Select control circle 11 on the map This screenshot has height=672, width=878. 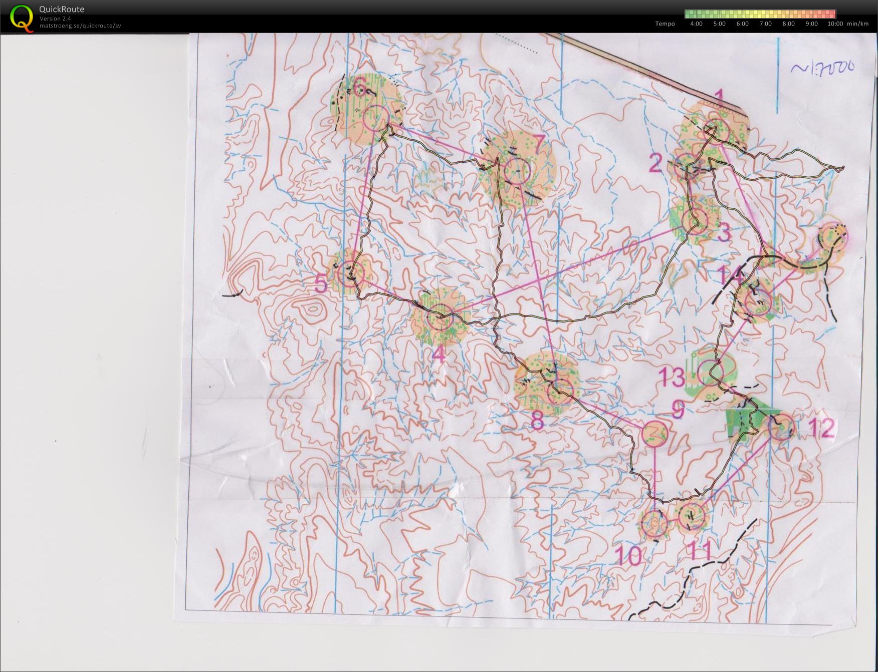(692, 516)
